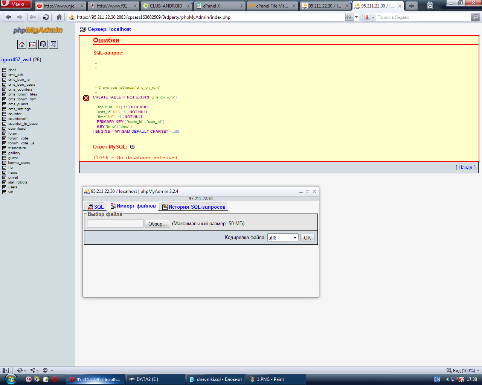The width and height of the screenshot is (482, 385).
Task: Open a new browser tab
Action: [x=411, y=6]
